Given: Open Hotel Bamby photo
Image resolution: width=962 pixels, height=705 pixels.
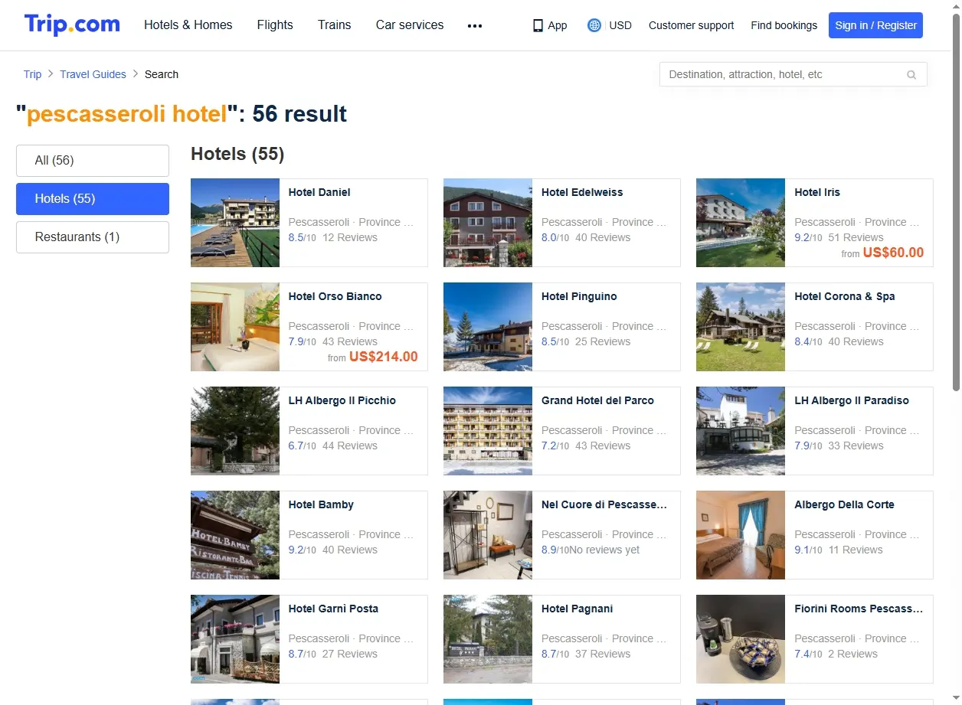Looking at the screenshot, I should pyautogui.click(x=235, y=535).
